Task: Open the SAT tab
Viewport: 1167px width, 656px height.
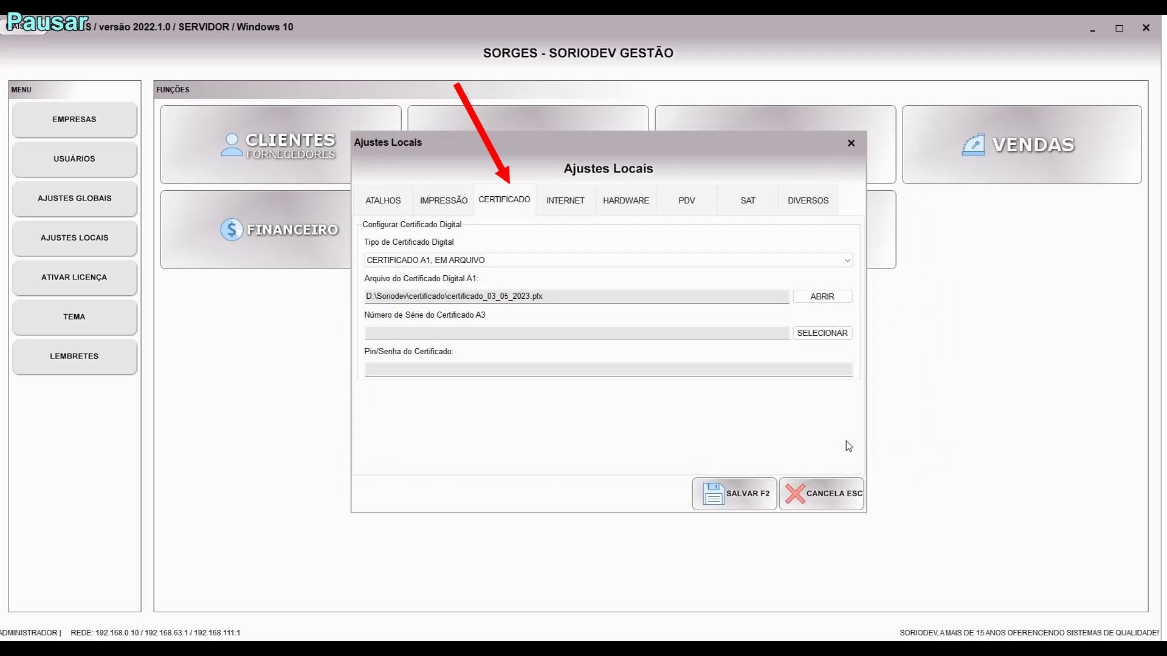Action: pyautogui.click(x=748, y=200)
